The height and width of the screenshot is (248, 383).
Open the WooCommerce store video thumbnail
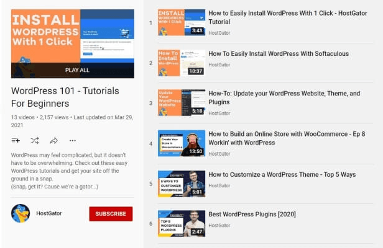point(182,143)
